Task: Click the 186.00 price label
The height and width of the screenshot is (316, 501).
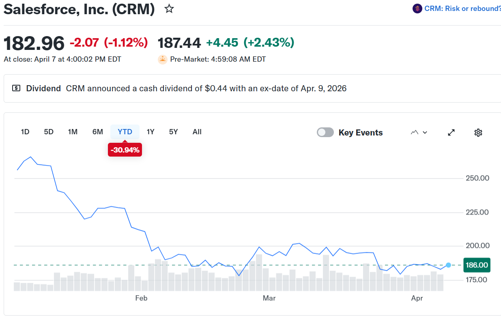Action: pos(477,265)
